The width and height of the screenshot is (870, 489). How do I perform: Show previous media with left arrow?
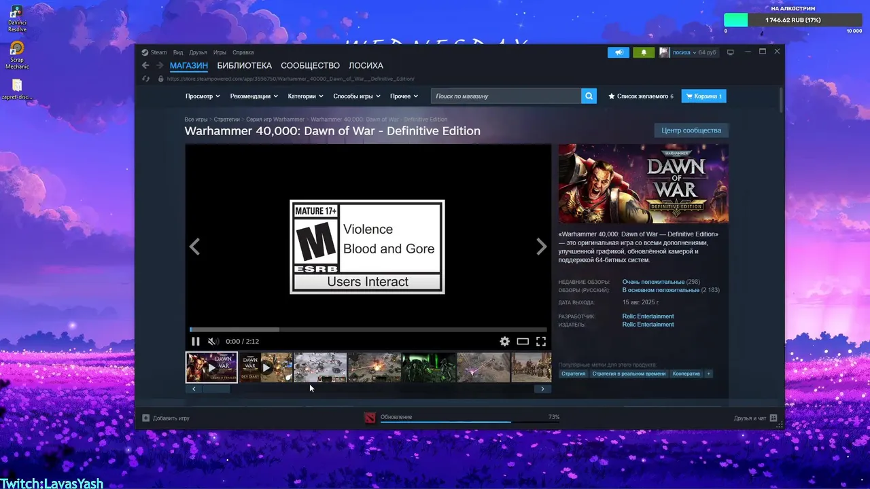click(194, 247)
